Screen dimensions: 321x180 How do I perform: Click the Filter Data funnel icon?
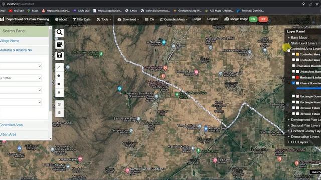(74, 19)
